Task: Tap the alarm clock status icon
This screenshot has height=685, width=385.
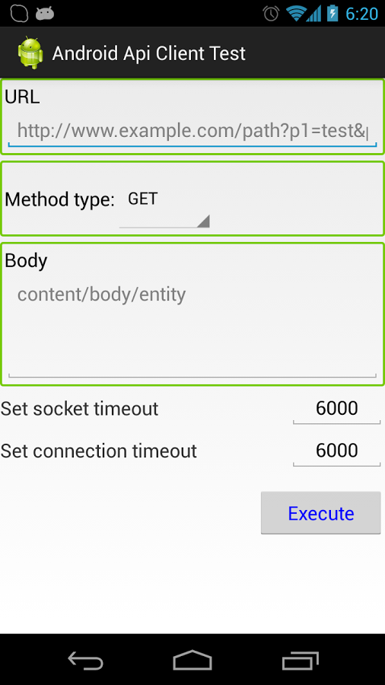Action: (x=271, y=14)
